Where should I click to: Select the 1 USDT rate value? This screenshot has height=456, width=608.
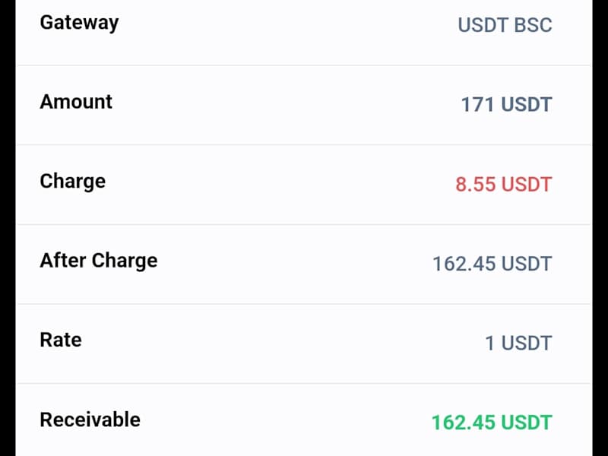click(x=518, y=344)
